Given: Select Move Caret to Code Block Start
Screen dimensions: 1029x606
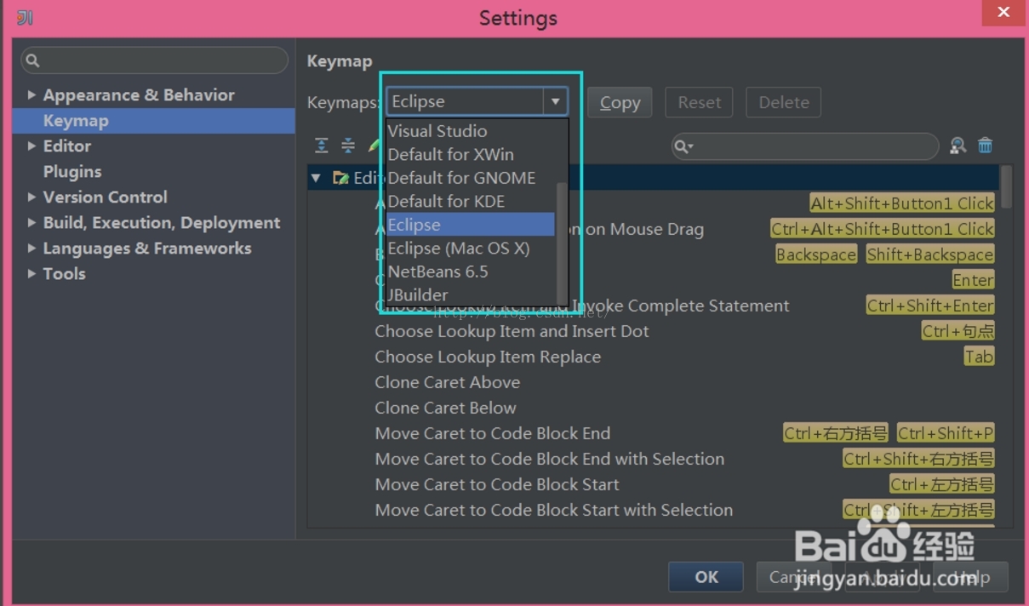Looking at the screenshot, I should tap(497, 484).
